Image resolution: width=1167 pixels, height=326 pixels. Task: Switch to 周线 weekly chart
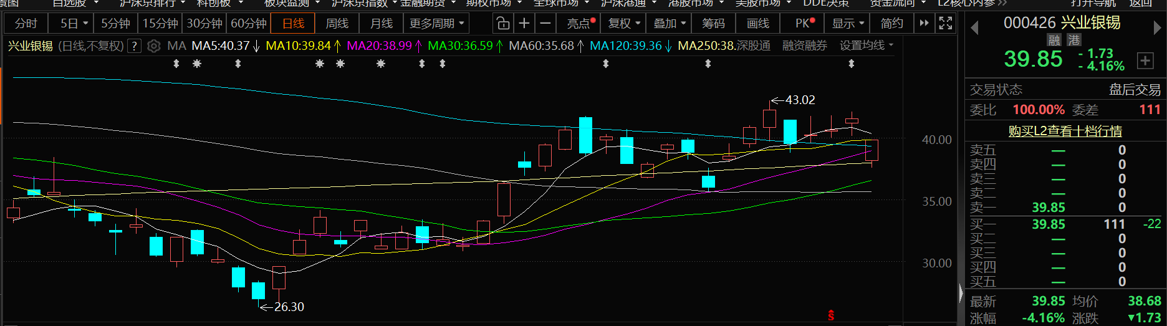point(337,24)
